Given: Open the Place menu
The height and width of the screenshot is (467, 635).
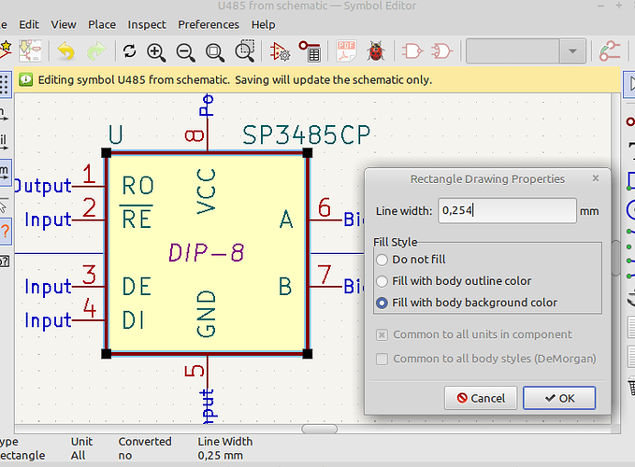Looking at the screenshot, I should tap(102, 24).
